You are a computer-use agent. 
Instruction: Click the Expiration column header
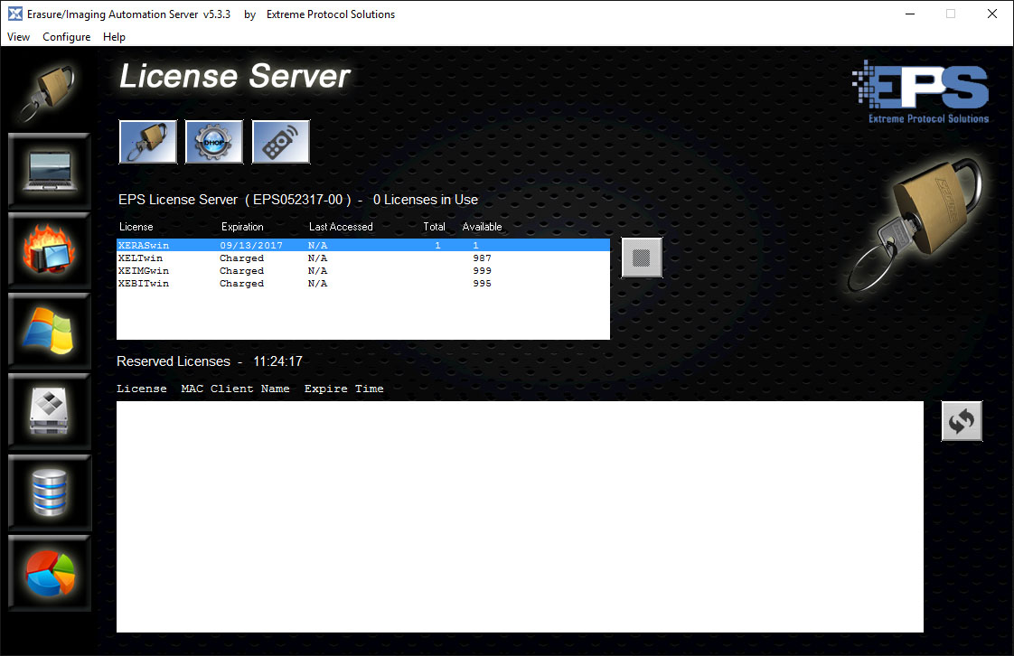click(x=242, y=227)
